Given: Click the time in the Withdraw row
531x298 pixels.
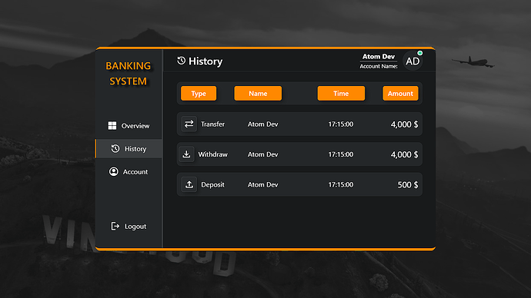Looking at the screenshot, I should coord(341,154).
